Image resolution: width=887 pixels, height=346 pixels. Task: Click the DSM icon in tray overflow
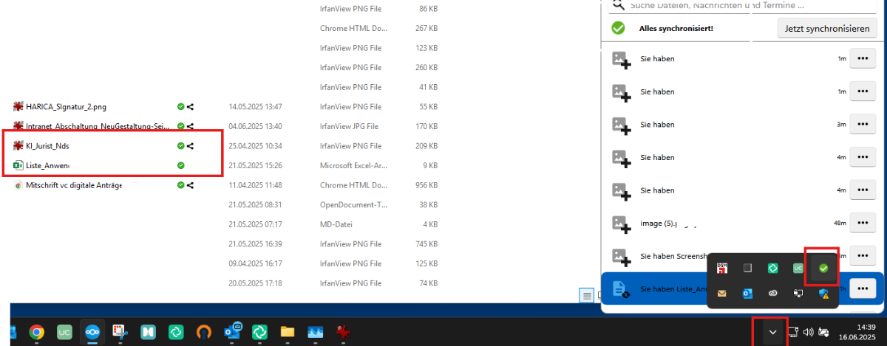click(x=722, y=268)
